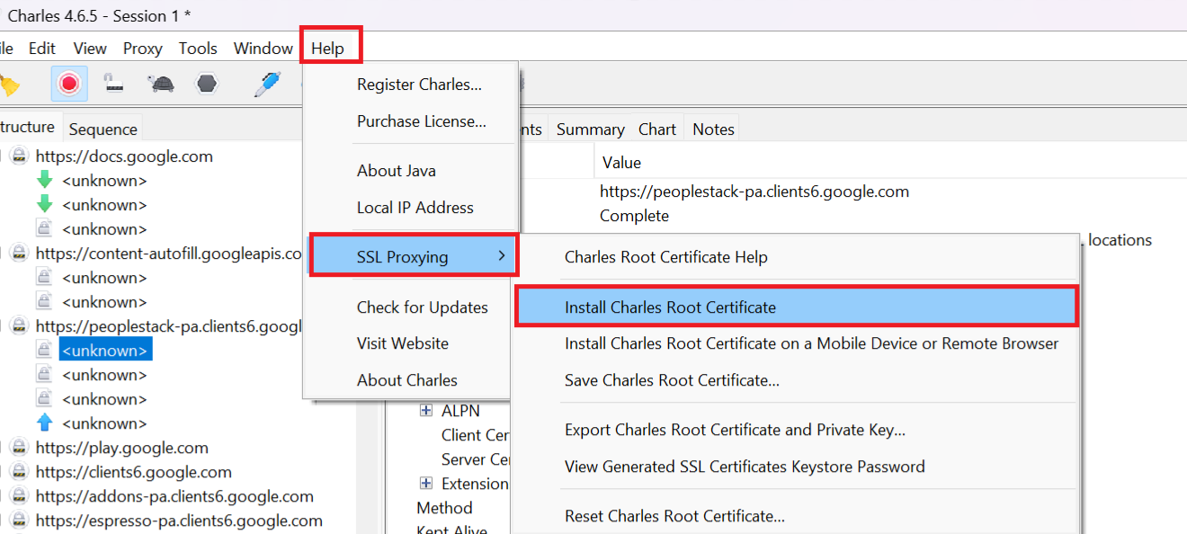Click the highlighted Install Charles Root Certificate item

coord(796,307)
